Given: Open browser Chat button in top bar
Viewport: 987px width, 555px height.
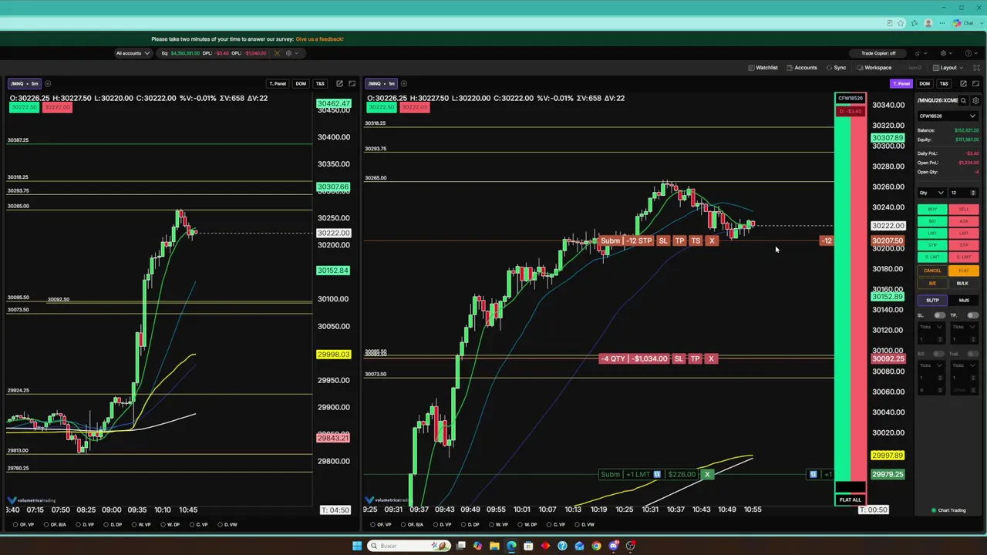Looking at the screenshot, I should 963,23.
